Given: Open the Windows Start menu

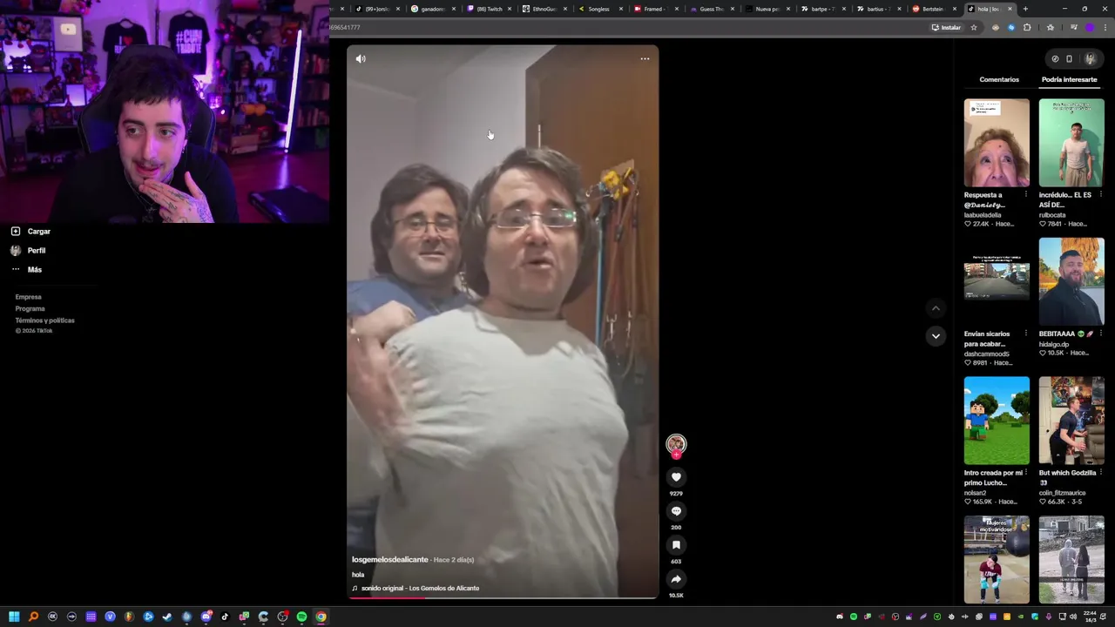Looking at the screenshot, I should click(x=14, y=617).
